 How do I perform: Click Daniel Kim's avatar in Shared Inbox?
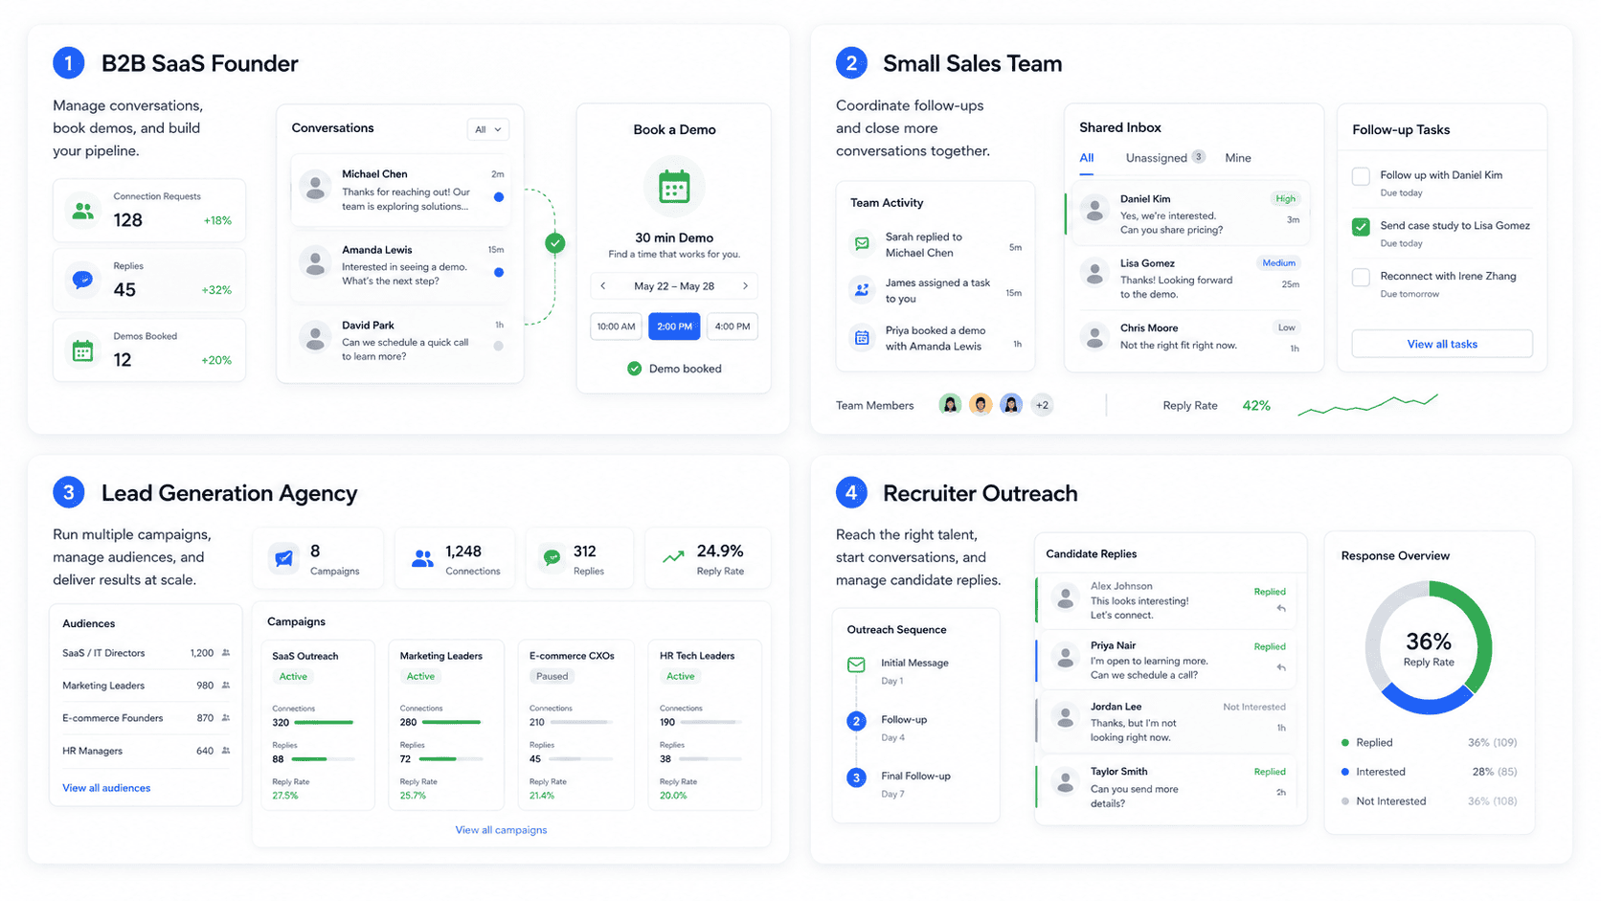(1094, 209)
